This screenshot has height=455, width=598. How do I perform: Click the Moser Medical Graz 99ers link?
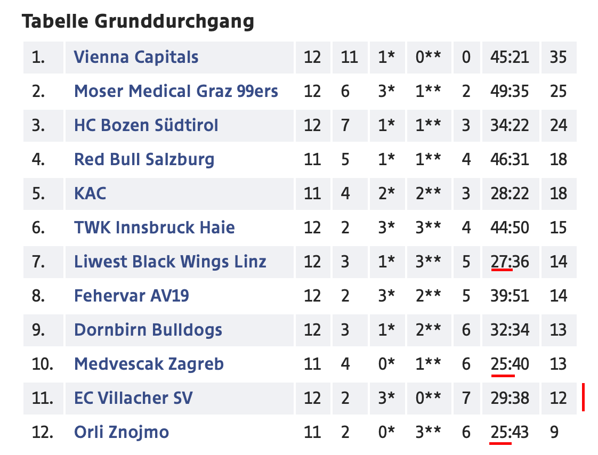[176, 91]
